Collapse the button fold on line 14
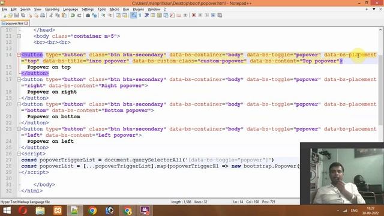 19,55
